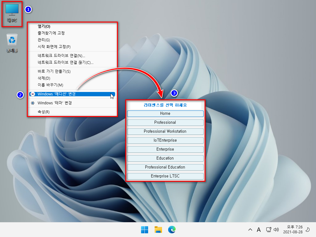Select the Professional Workstation license button
Screen dimensions: 316x237
coord(165,131)
